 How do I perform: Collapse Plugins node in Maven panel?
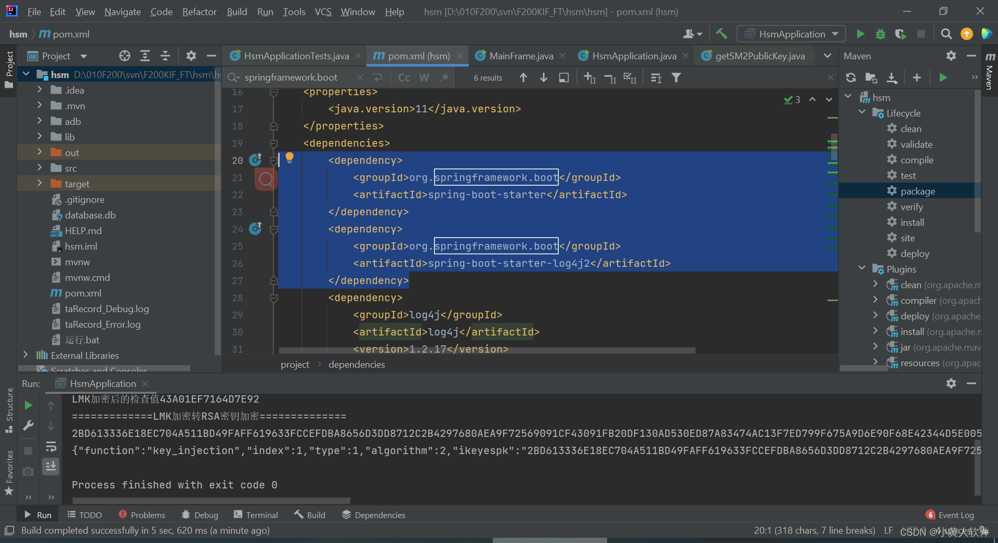click(x=862, y=269)
